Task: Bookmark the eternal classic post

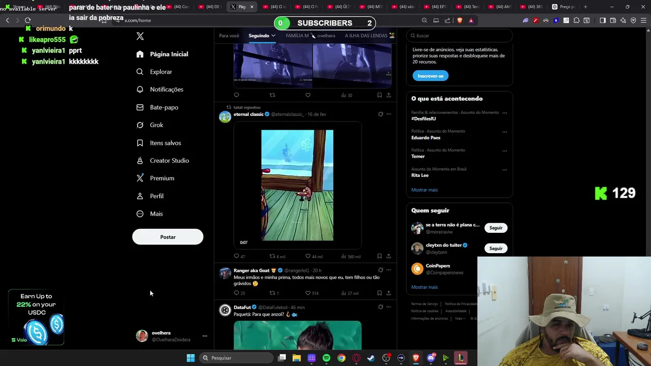Action: click(x=379, y=256)
